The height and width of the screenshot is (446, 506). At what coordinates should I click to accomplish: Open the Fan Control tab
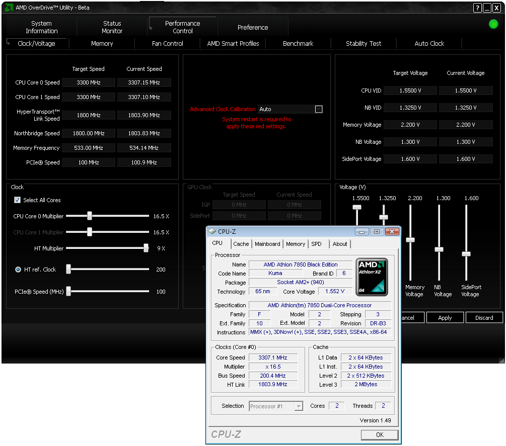[167, 44]
